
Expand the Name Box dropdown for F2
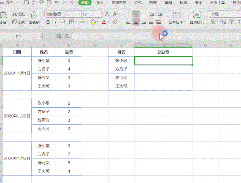point(40,37)
